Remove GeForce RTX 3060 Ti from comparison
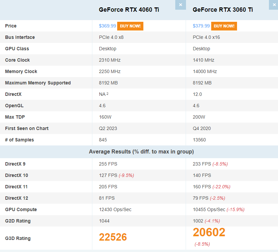The width and height of the screenshot is (278, 252). [274, 5]
